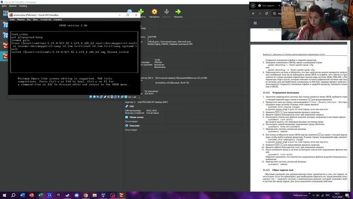This screenshot has width=353, height=199.
Task: Open the browser tab search dropdown
Action: point(253,6)
